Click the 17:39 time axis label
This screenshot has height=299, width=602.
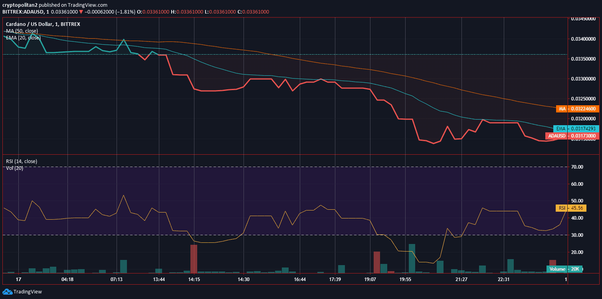tap(335, 279)
